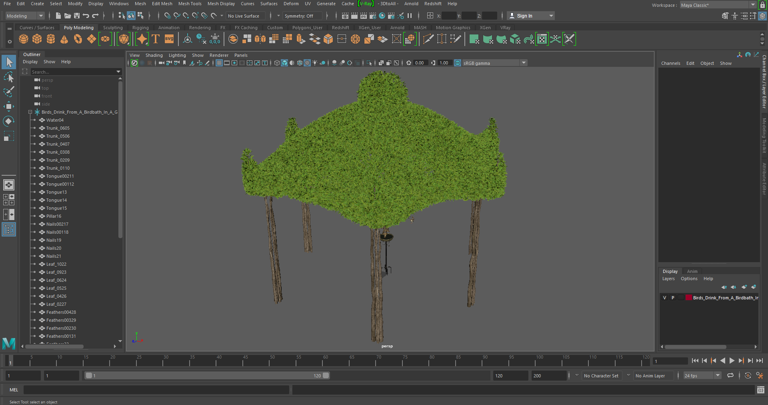Viewport: 768px width, 405px height.
Task: Click the time range slider bar
Action: (x=207, y=375)
